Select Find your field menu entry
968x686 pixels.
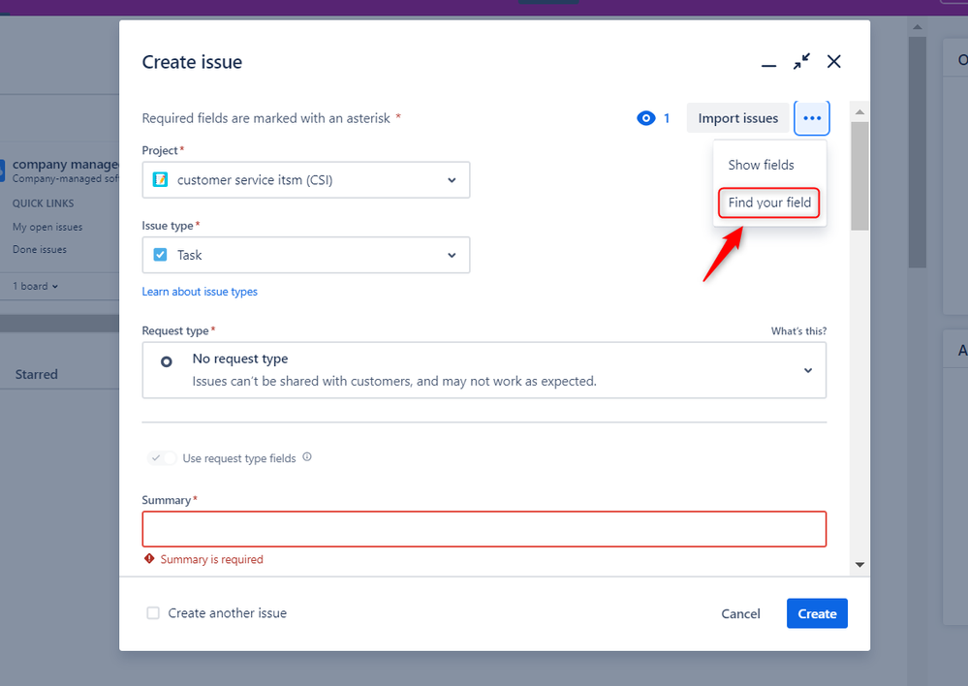[x=769, y=203]
